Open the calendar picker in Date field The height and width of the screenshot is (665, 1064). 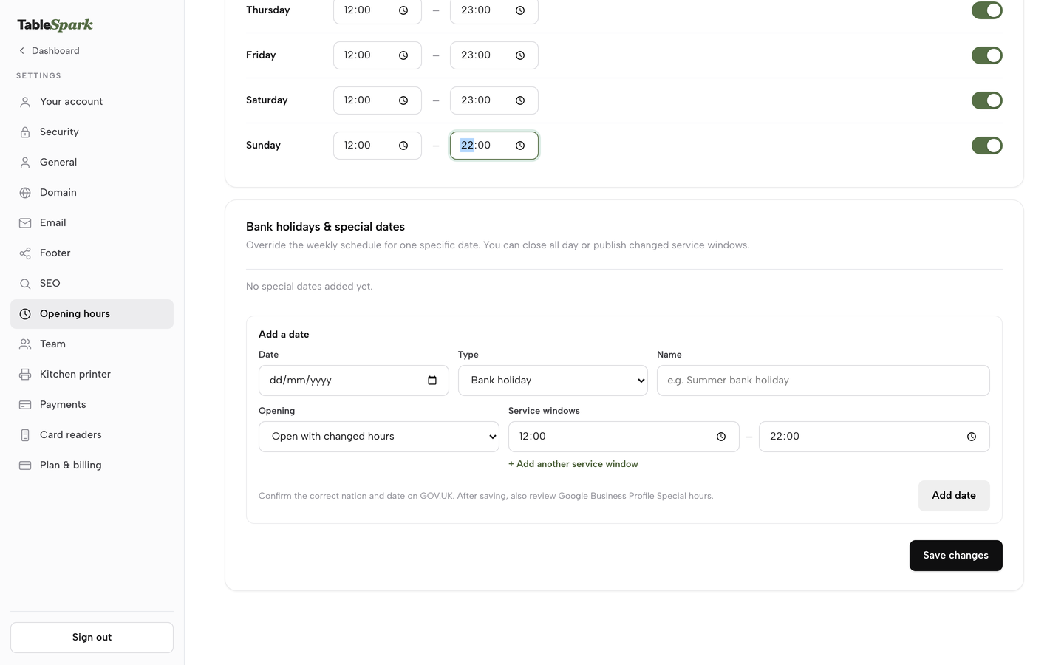(432, 381)
